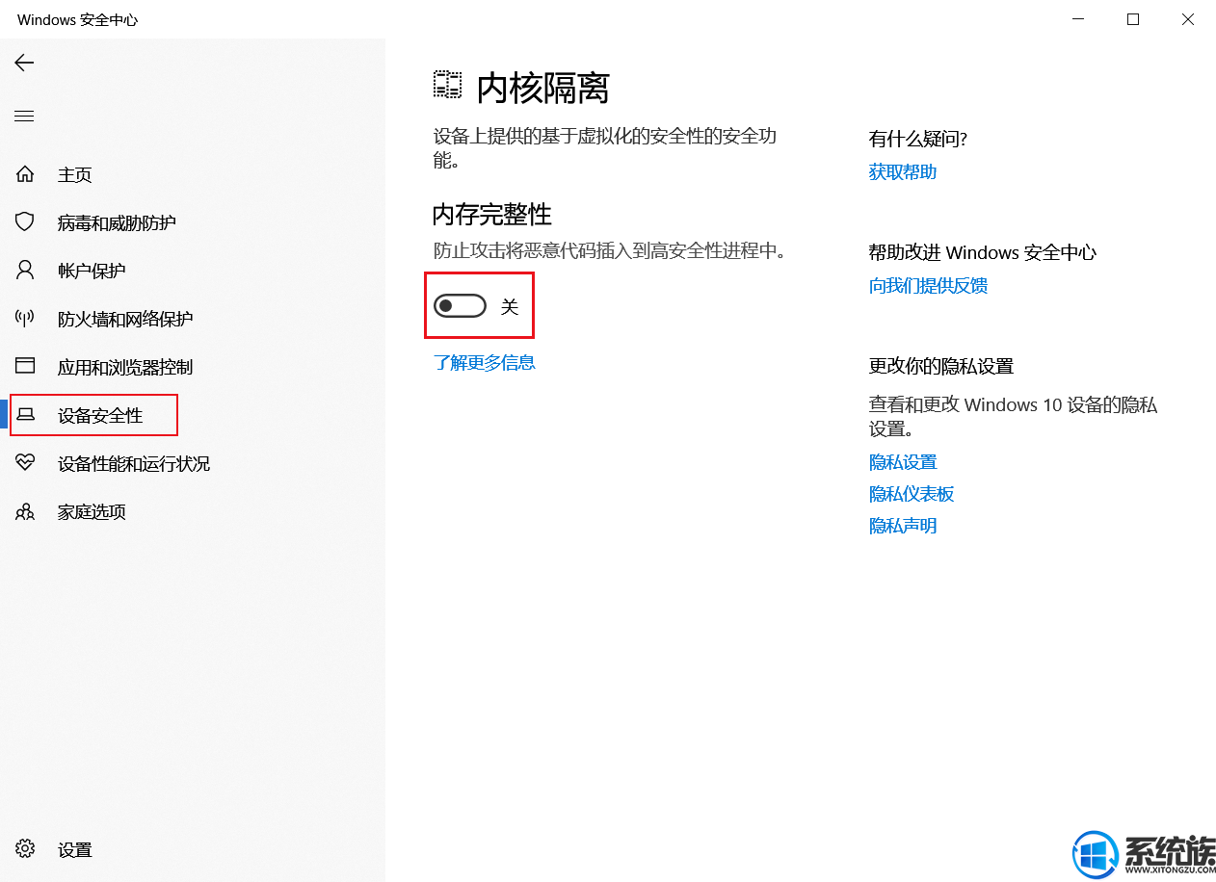
Task: Go back with the arrow icon
Action: (24, 63)
